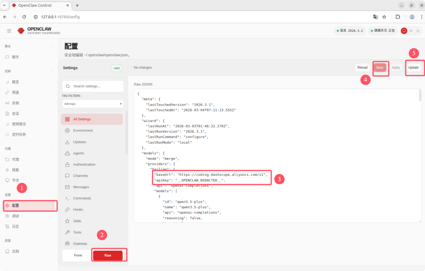Image resolution: width=425 pixels, height=271 pixels.
Task: Select system theme monitor icon
Action: click(x=404, y=31)
